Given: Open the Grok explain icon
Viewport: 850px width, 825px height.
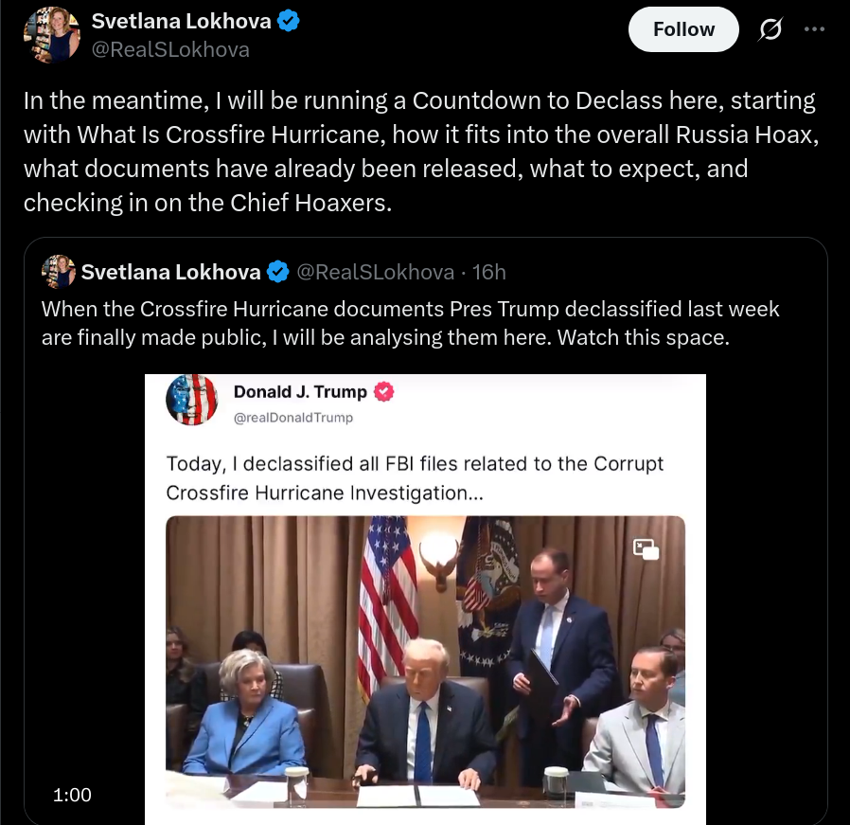Looking at the screenshot, I should coord(770,29).
